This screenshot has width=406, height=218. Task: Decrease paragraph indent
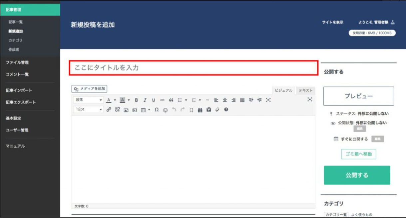click(251, 100)
